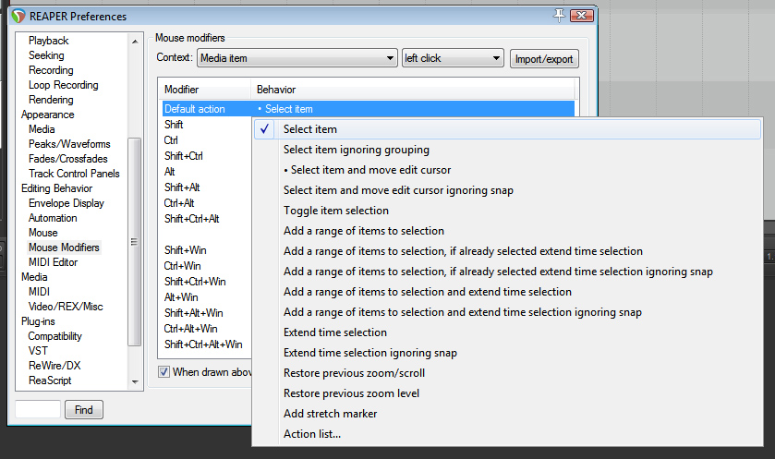The height and width of the screenshot is (459, 775).
Task: Select the ReaScript page
Action: pos(50,380)
